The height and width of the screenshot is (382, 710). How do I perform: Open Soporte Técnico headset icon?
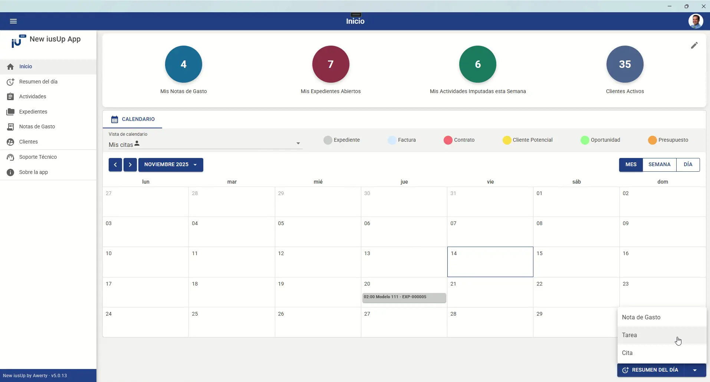click(10, 157)
